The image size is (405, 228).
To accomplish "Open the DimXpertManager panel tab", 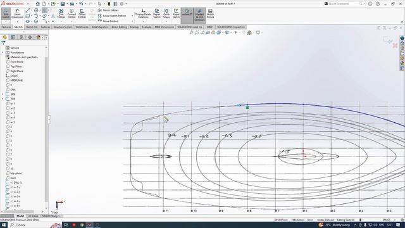I will [30, 37].
